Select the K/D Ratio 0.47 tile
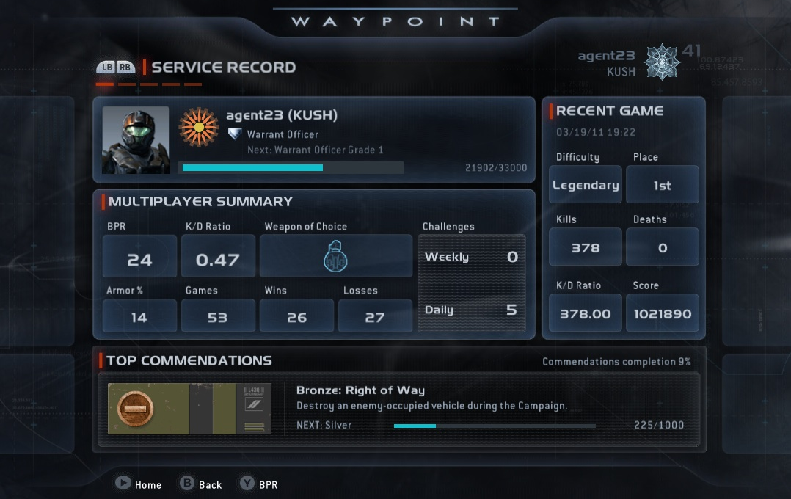This screenshot has width=791, height=499. pyautogui.click(x=218, y=256)
